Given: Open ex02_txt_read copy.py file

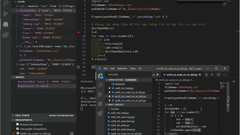Looking at the screenshot, I should click(123, 117).
